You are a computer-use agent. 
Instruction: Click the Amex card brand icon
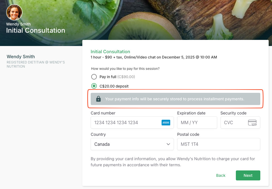click(166, 122)
